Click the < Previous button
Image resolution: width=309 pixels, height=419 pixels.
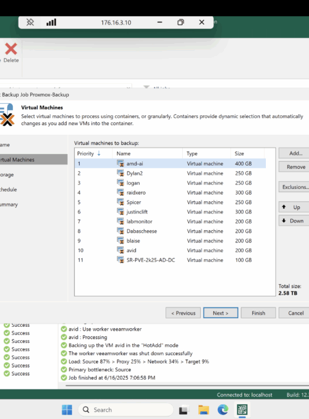tap(183, 313)
